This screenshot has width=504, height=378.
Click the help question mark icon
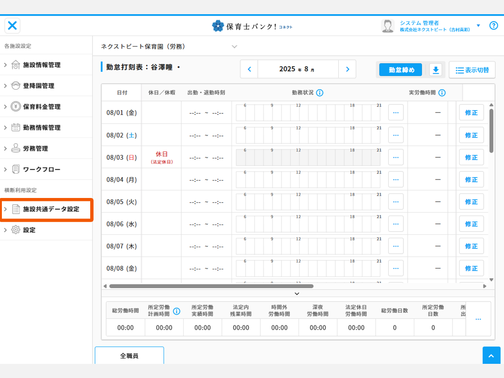click(x=494, y=26)
